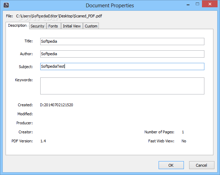The height and width of the screenshot is (175, 220).
Task: Click the application icon in the title bar
Action: [x=6, y=5]
